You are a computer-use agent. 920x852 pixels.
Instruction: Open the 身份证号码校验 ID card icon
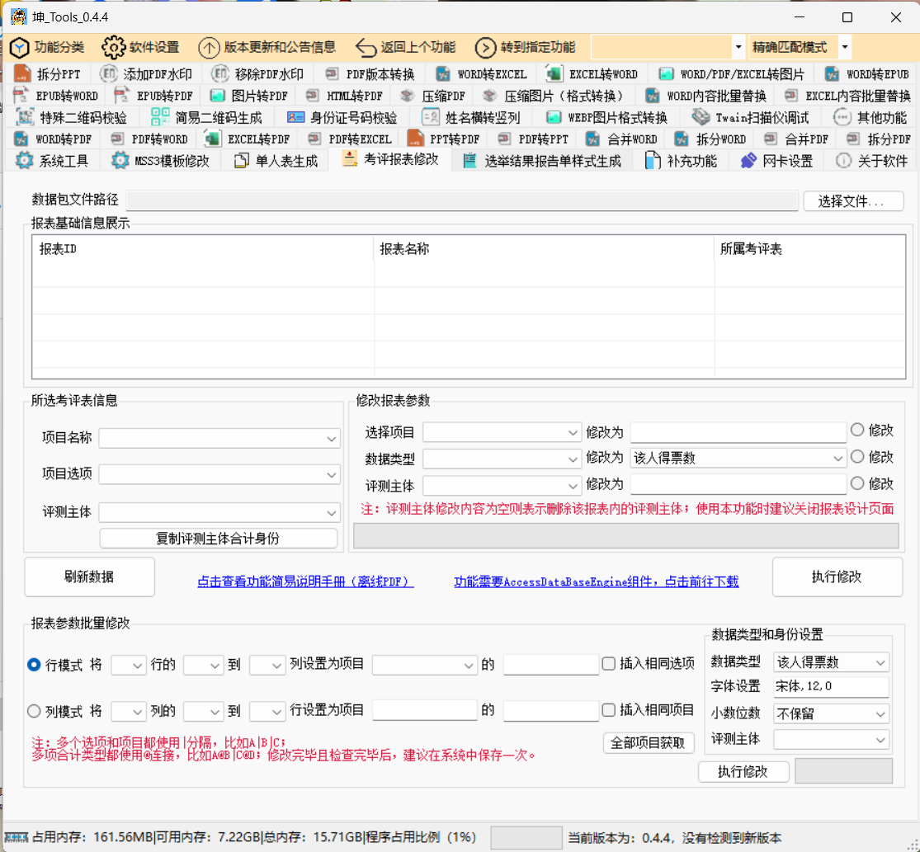(296, 117)
